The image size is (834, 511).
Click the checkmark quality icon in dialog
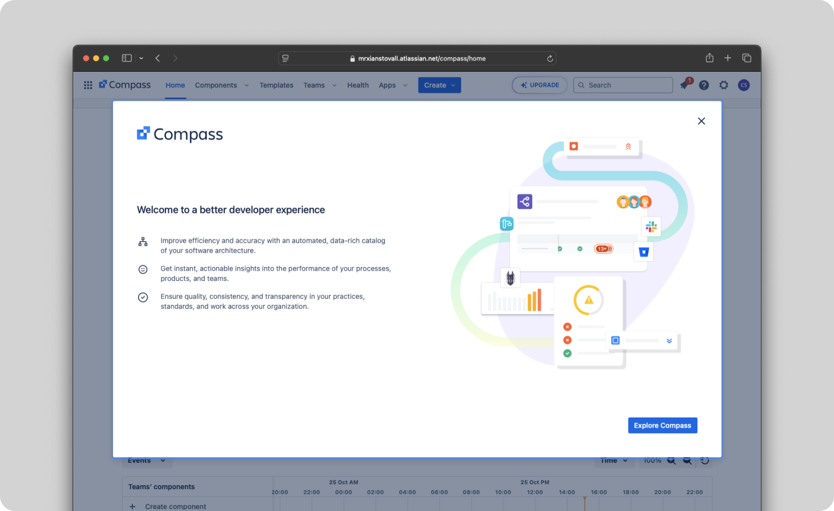(143, 297)
